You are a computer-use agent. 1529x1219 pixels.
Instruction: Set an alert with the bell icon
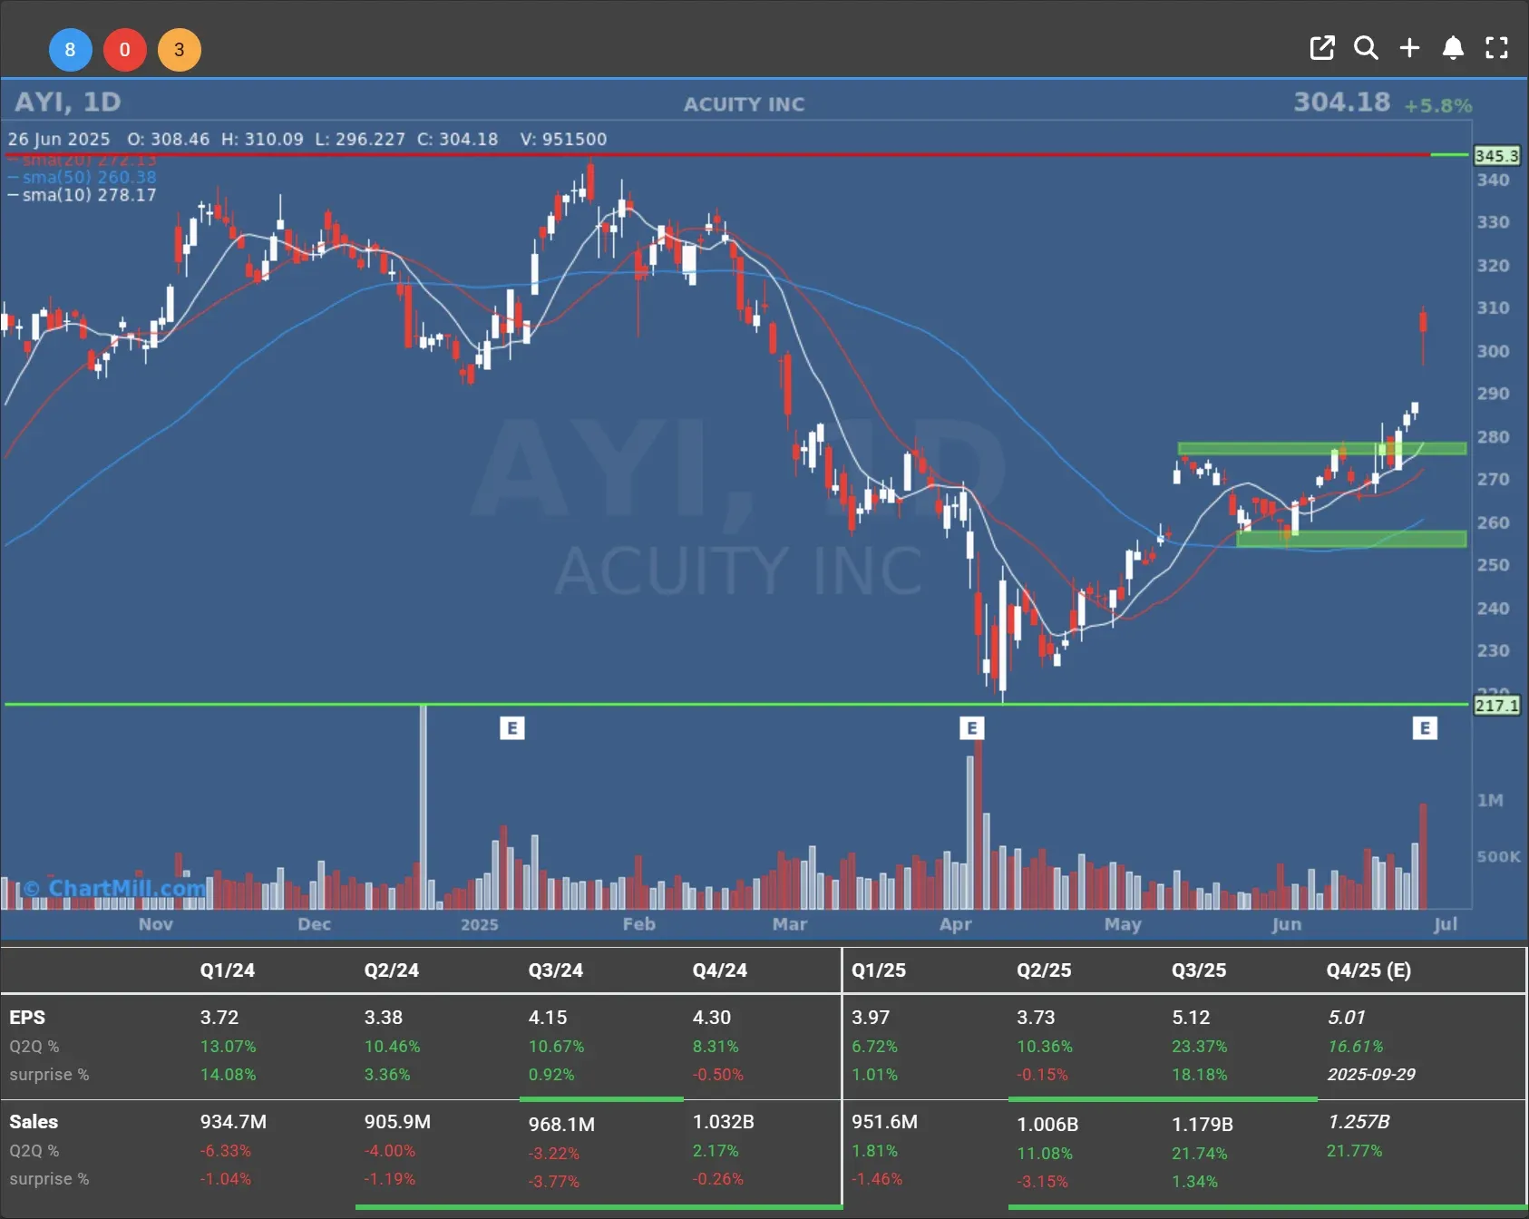coord(1453,48)
